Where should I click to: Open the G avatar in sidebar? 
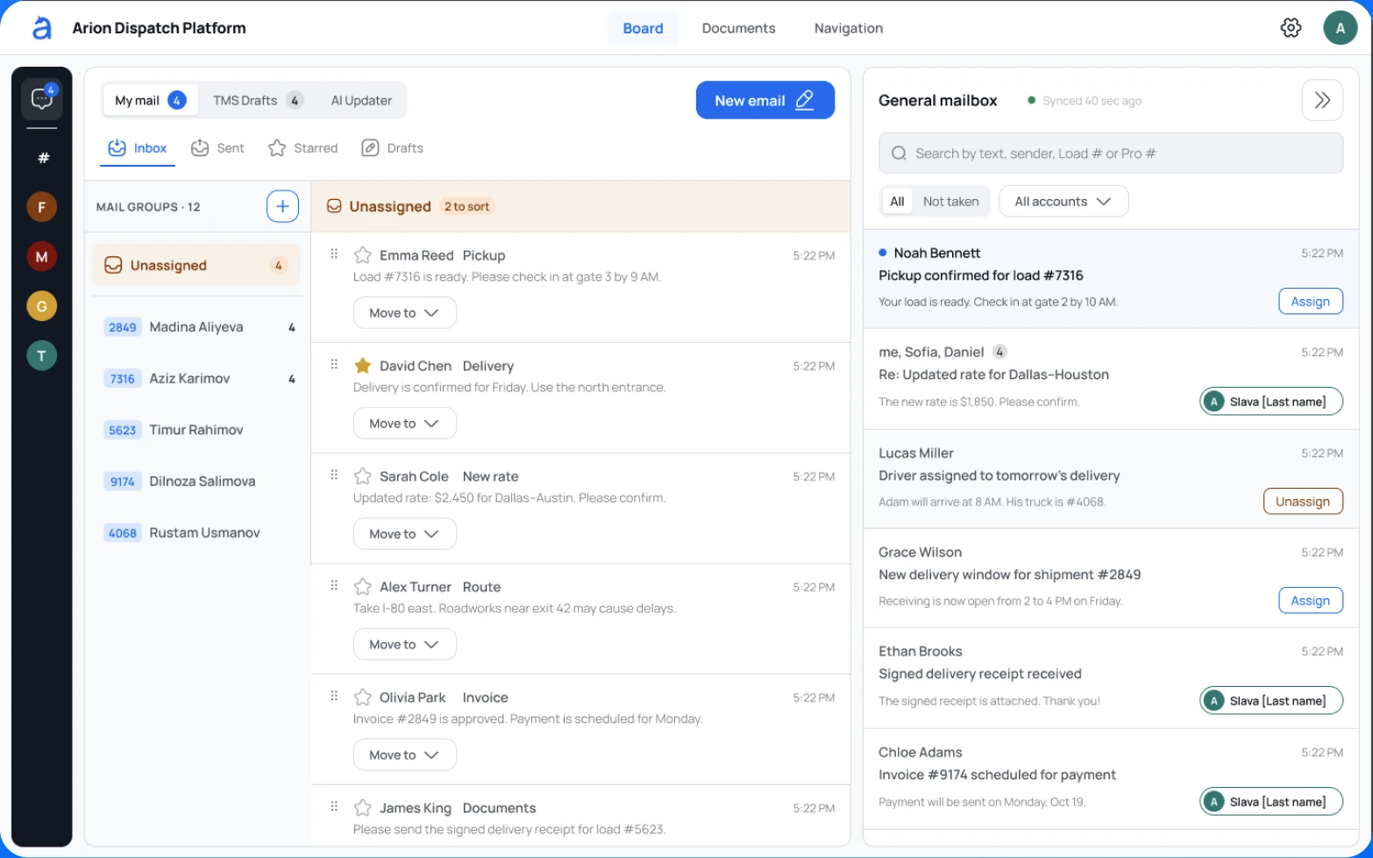click(x=41, y=306)
